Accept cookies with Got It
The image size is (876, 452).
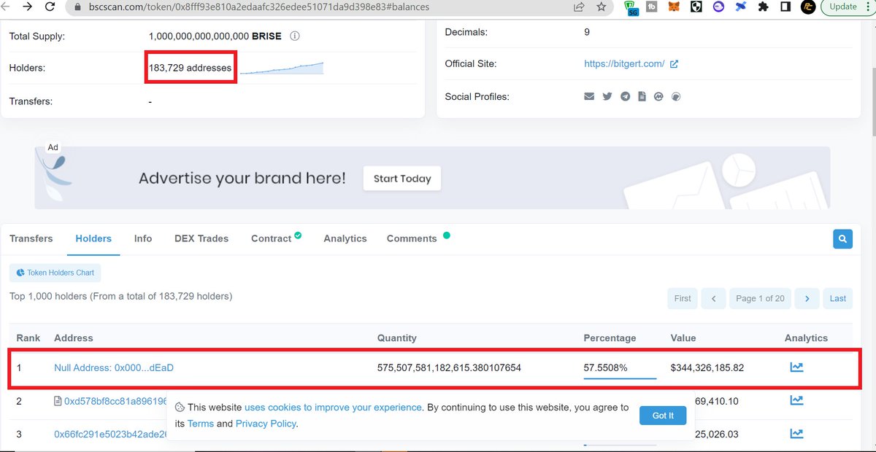663,416
